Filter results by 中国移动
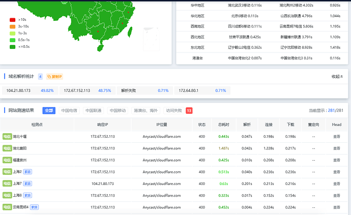Viewport: 351px width, 215px height. click(118, 110)
